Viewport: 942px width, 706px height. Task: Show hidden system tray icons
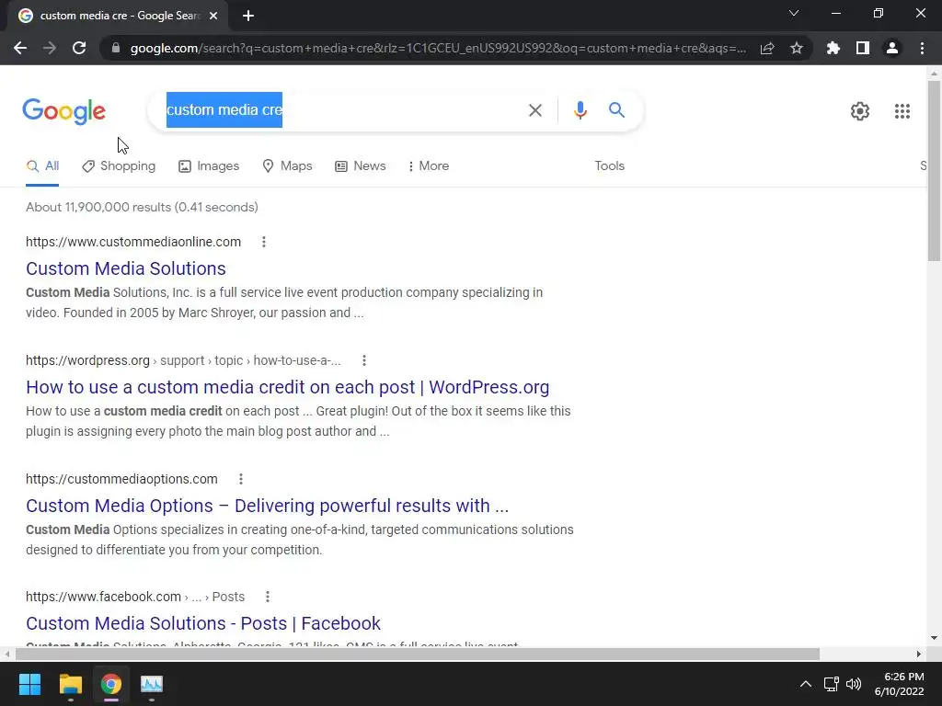click(806, 684)
